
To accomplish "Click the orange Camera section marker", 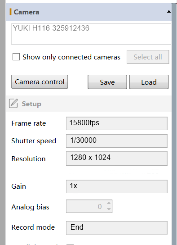I will click(10, 12).
